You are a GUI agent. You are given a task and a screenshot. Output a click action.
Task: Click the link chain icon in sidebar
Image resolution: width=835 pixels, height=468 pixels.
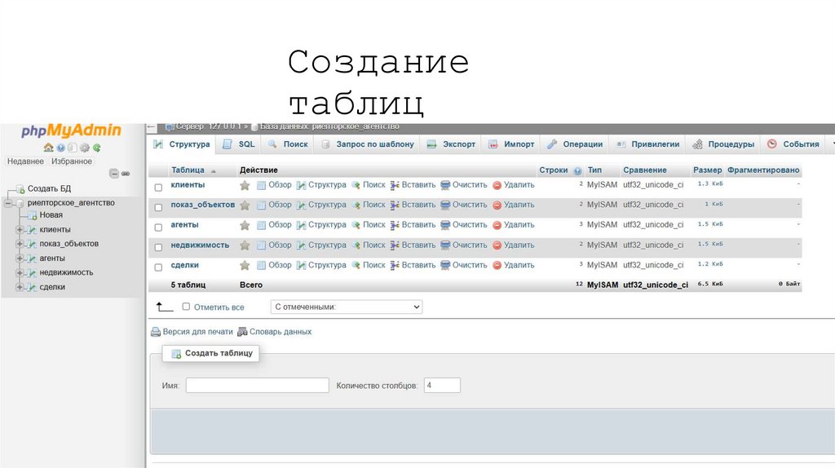tap(126, 174)
